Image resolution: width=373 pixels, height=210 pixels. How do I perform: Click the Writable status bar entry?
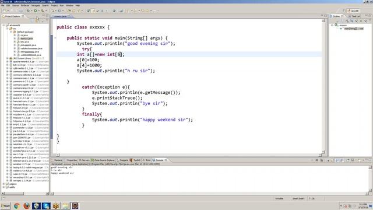tap(279, 198)
